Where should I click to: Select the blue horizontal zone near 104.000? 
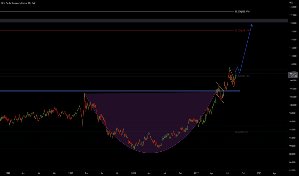coord(120,91)
